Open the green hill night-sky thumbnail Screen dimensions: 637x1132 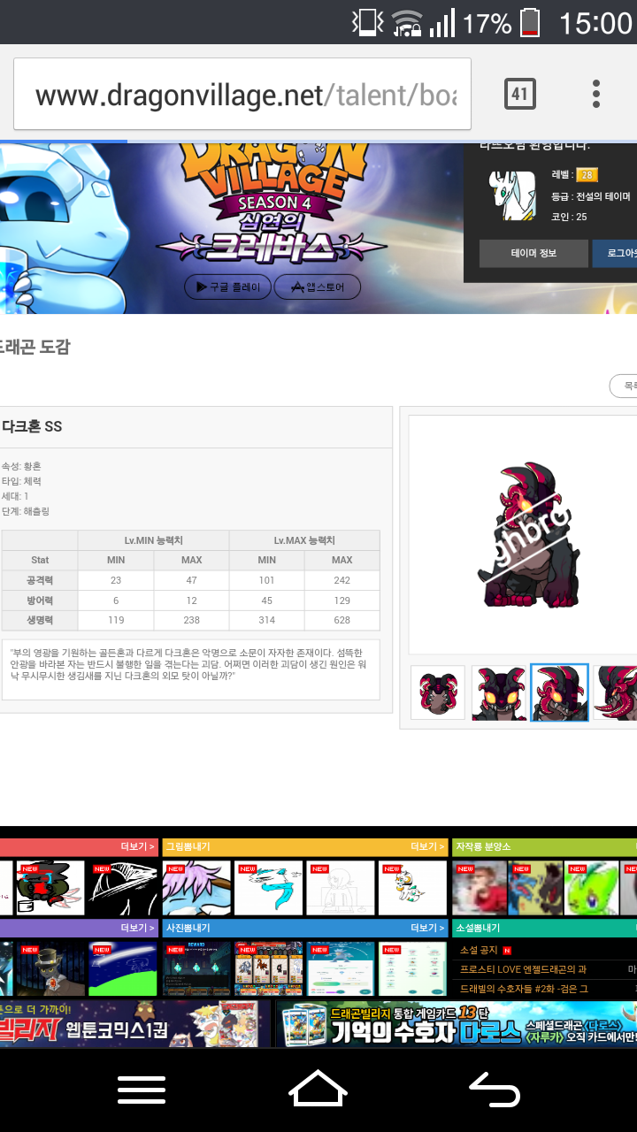click(122, 968)
